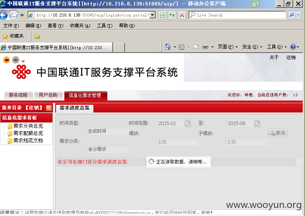Click the start date field 2015-01

point(171,123)
